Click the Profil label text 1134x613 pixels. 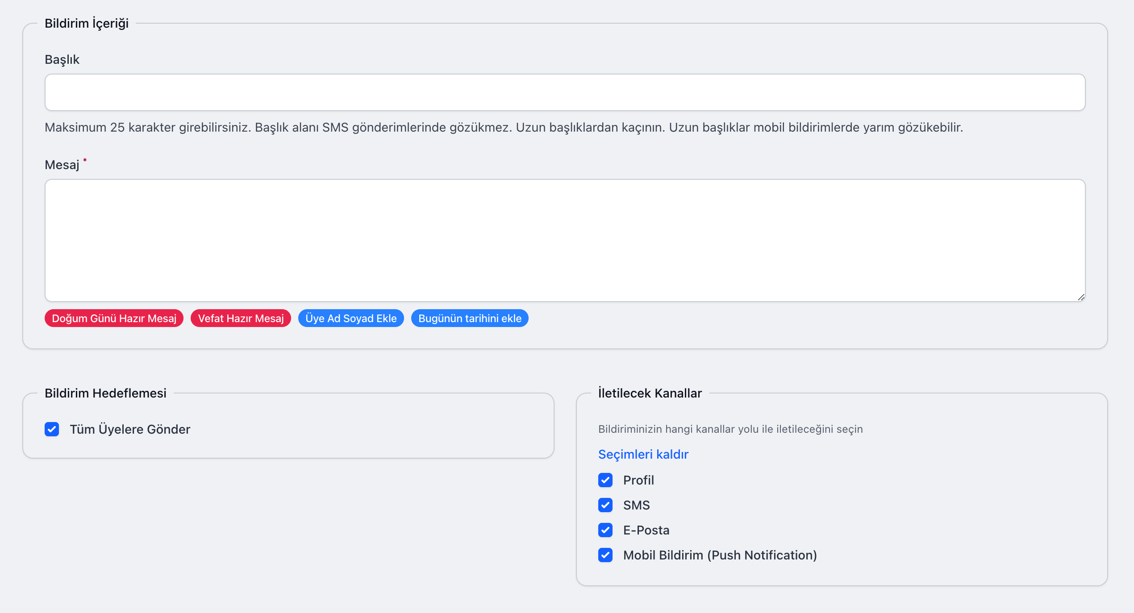(638, 480)
